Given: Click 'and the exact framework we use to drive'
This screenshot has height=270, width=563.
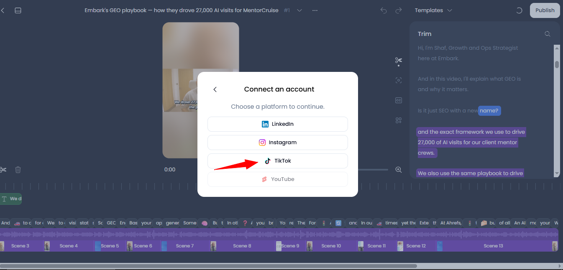Looking at the screenshot, I should 471,132.
